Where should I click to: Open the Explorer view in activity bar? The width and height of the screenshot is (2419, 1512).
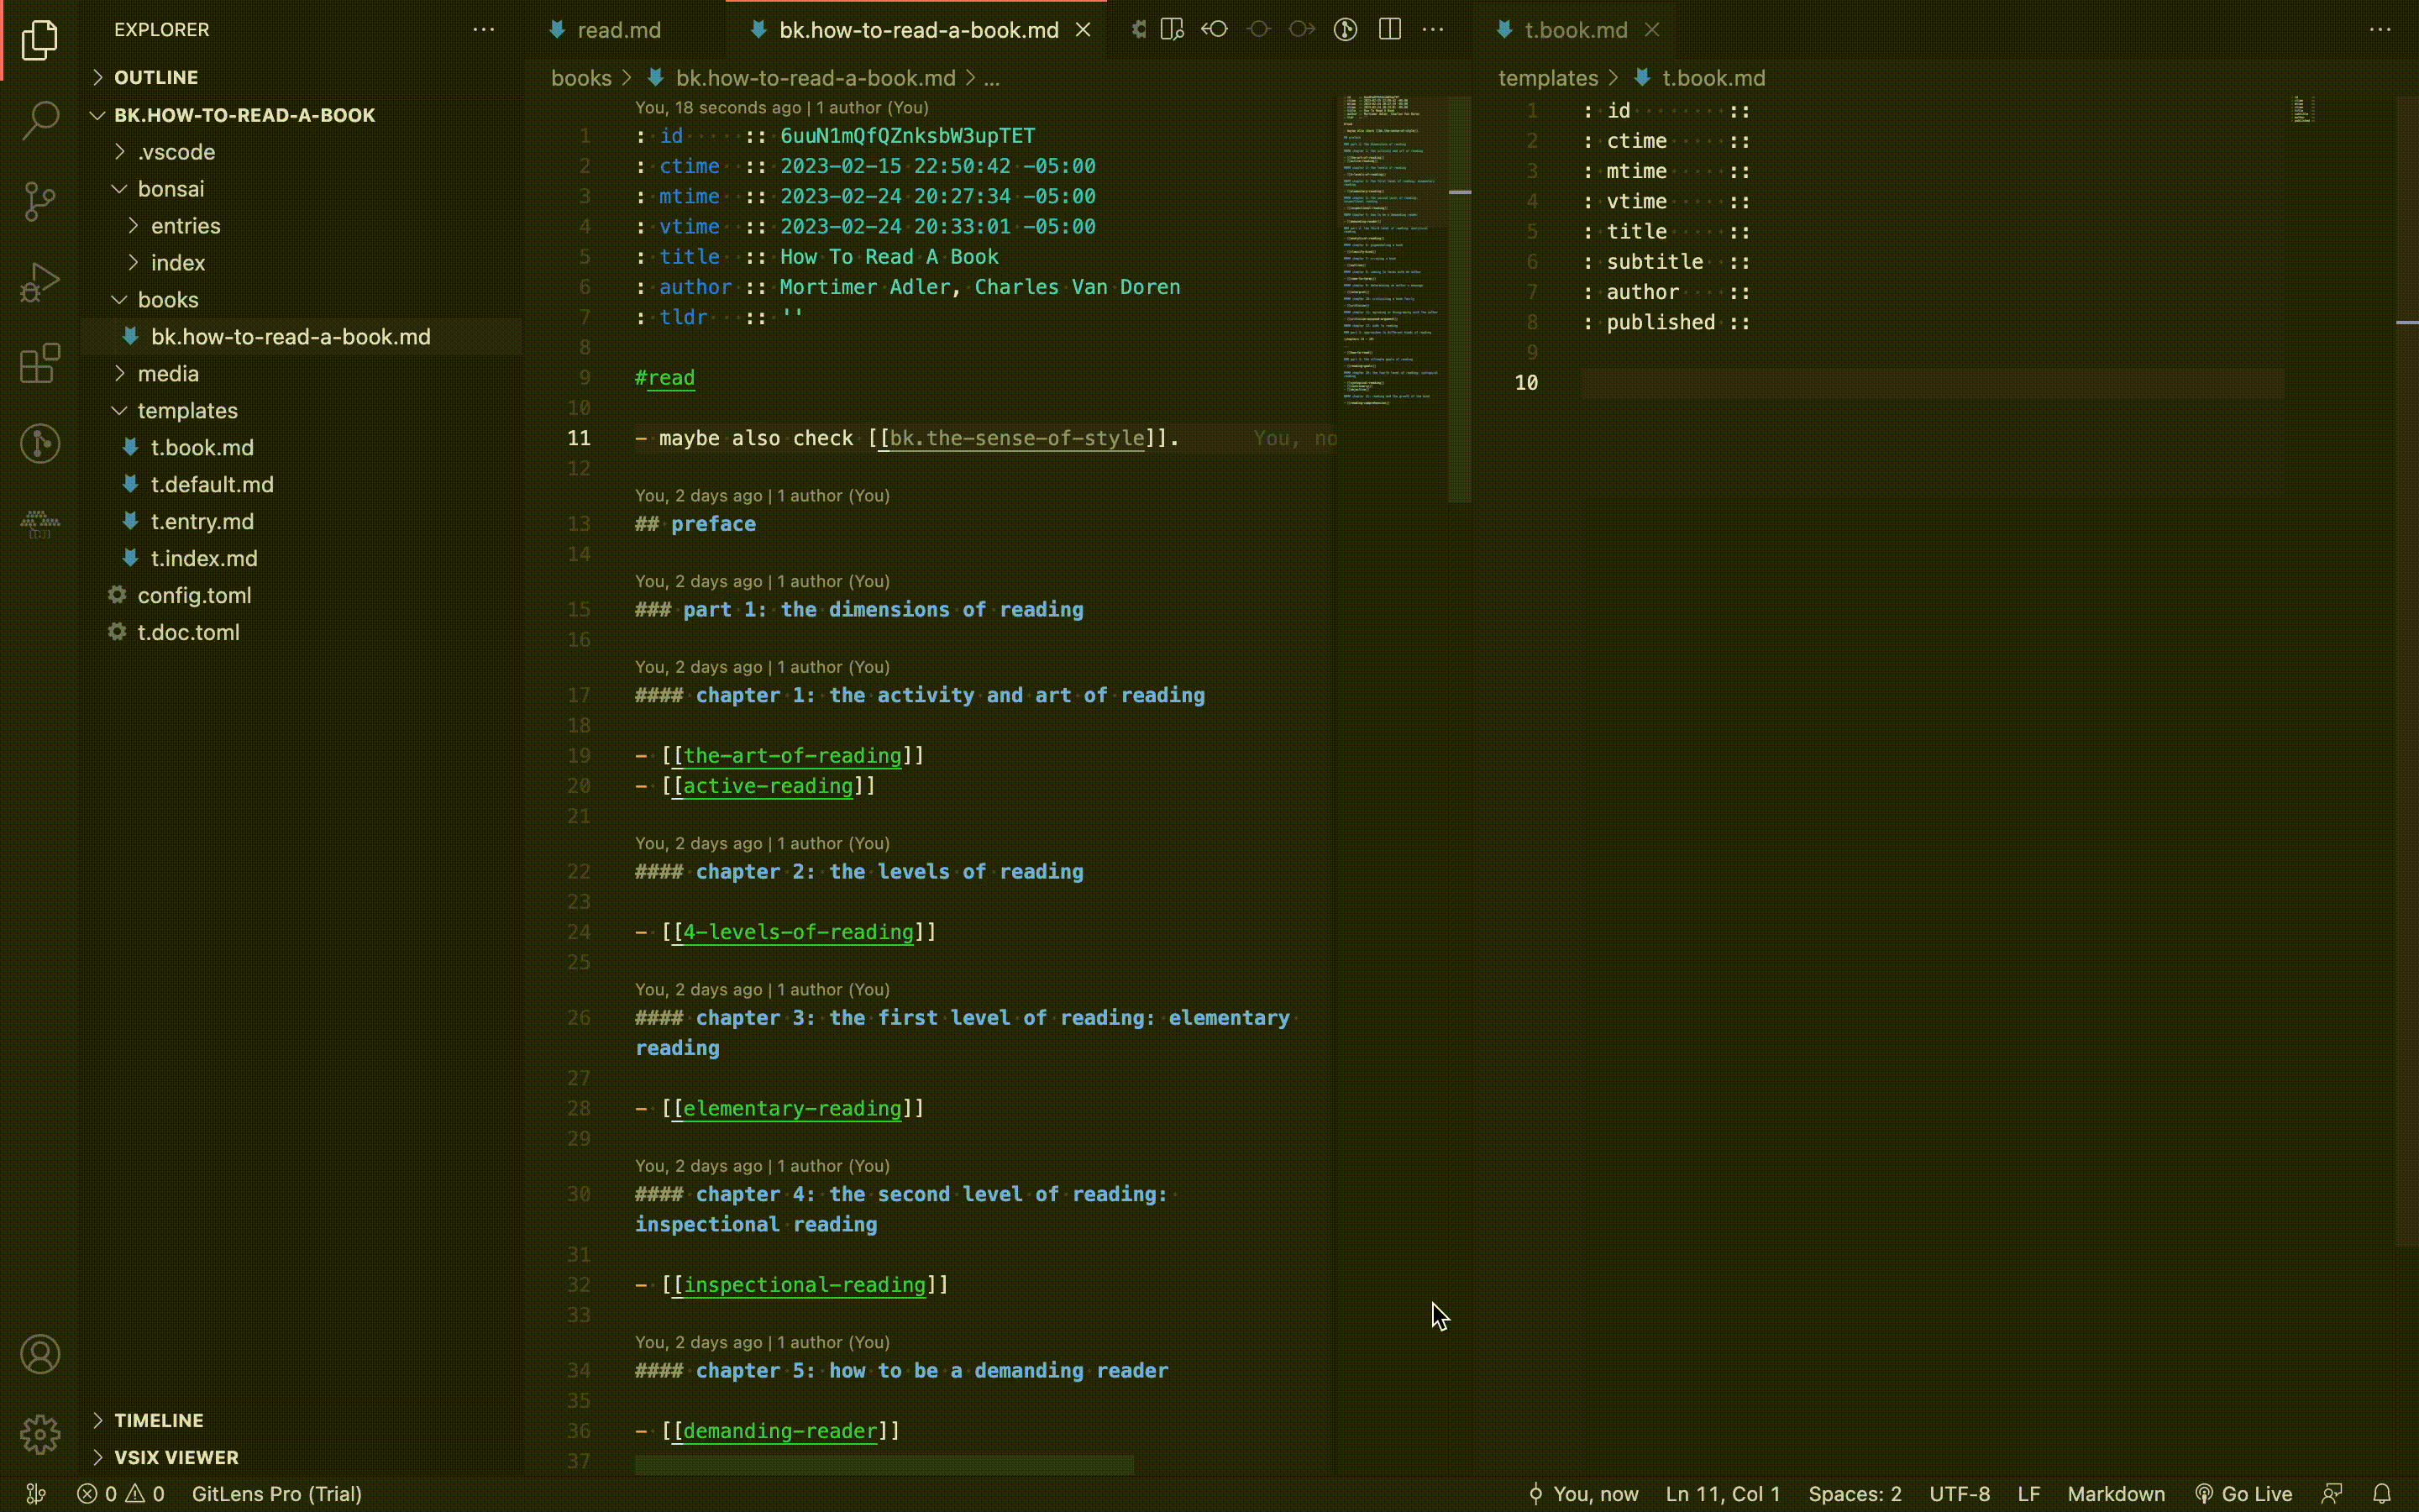pyautogui.click(x=40, y=40)
